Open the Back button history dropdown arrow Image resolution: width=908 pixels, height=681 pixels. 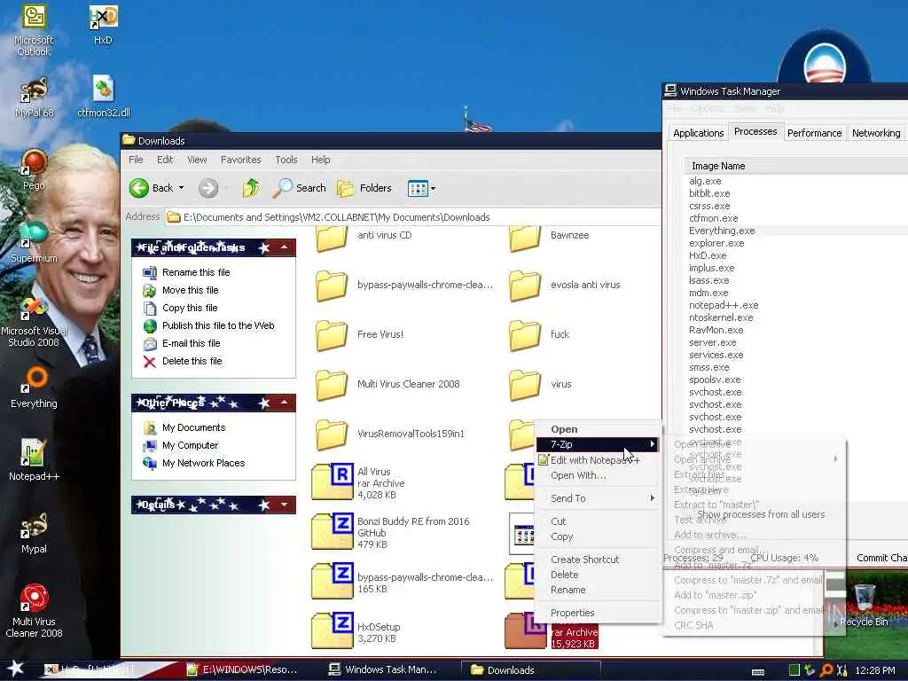(x=181, y=188)
